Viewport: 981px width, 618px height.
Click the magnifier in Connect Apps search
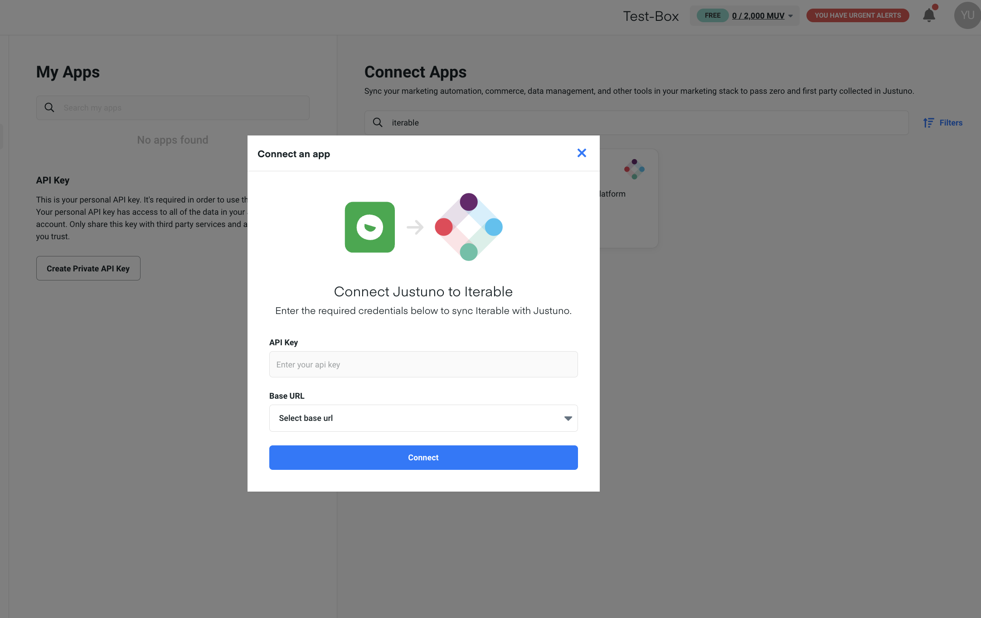pyautogui.click(x=378, y=123)
